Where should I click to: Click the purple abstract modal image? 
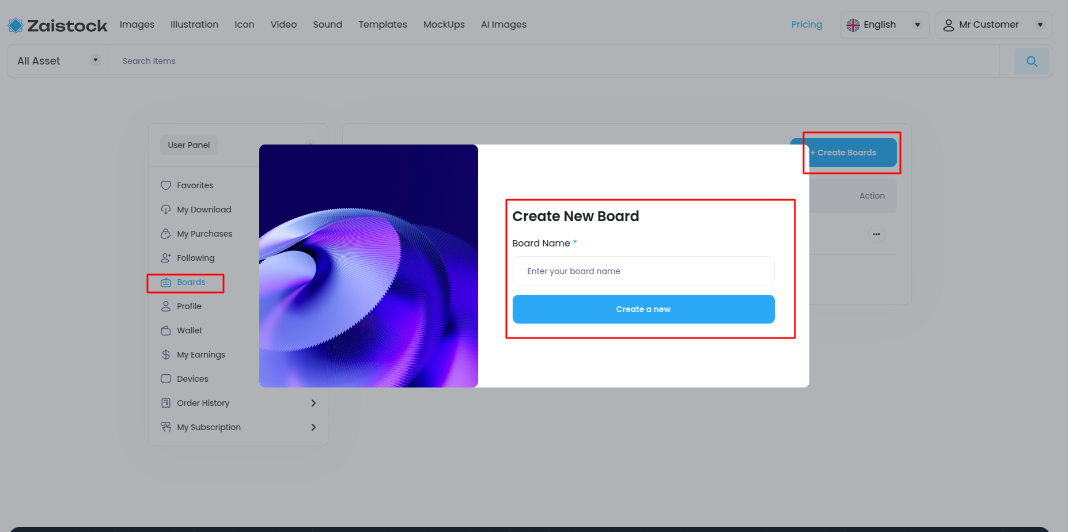(x=369, y=266)
